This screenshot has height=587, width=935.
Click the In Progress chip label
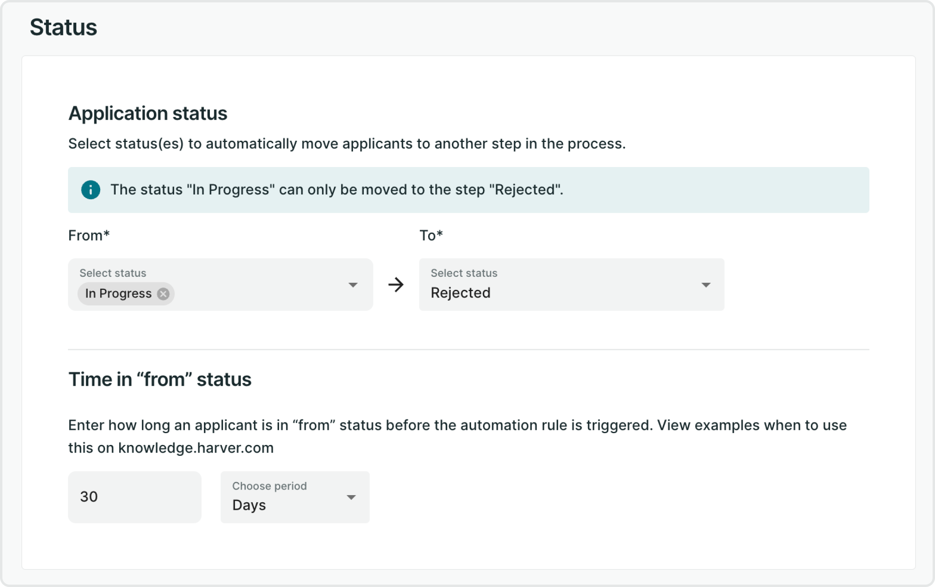118,294
